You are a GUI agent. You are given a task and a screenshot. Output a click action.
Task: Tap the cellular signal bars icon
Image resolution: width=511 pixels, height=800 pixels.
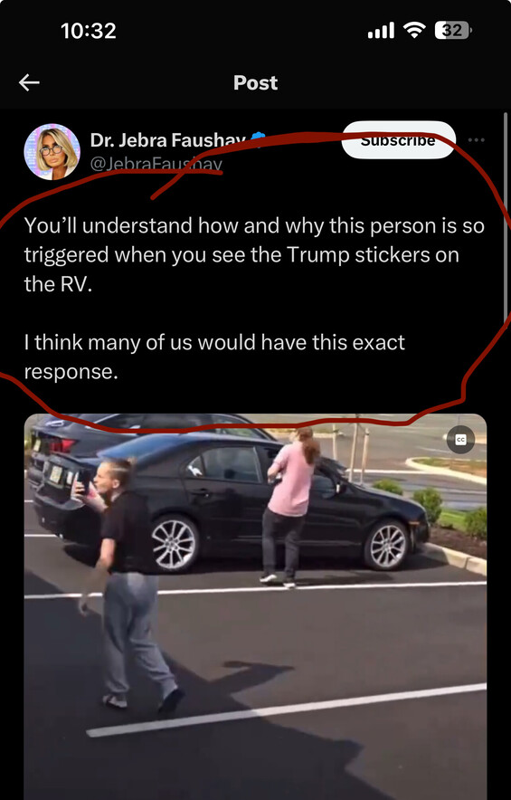tap(381, 31)
